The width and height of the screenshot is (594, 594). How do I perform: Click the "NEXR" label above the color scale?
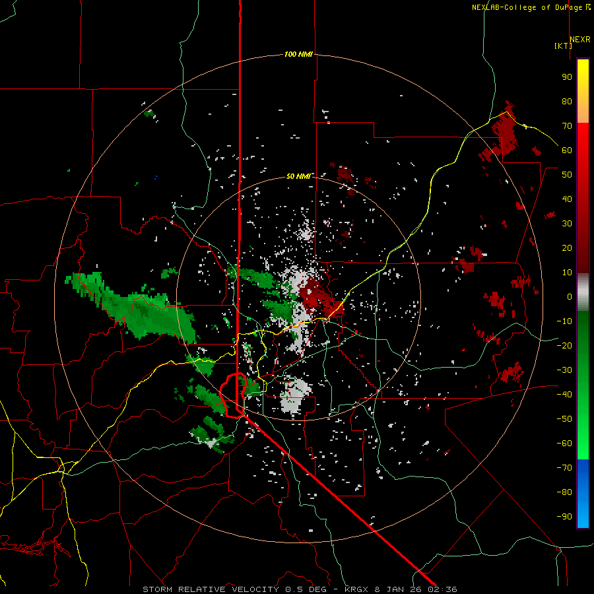(x=580, y=40)
